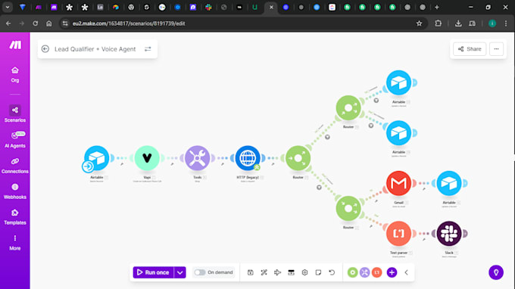Click the browser home button
The width and height of the screenshot is (515, 289).
(x=49, y=23)
